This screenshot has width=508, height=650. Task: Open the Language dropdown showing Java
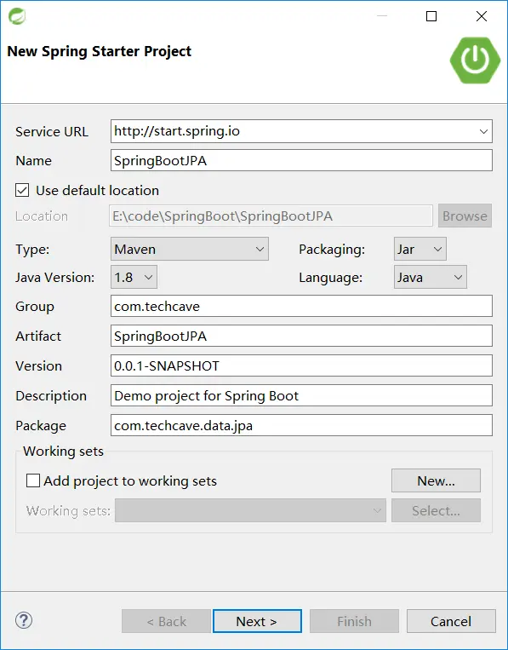point(431,277)
